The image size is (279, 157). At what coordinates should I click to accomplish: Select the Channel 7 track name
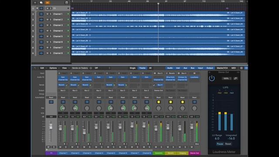point(58,48)
